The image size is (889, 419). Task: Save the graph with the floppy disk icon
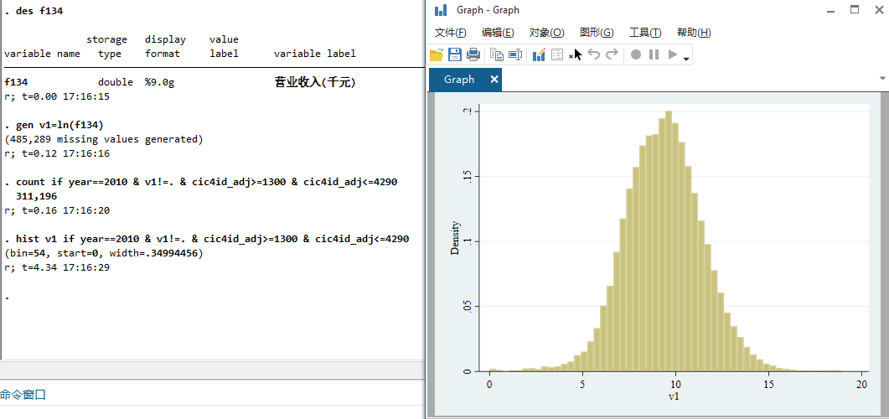point(455,54)
